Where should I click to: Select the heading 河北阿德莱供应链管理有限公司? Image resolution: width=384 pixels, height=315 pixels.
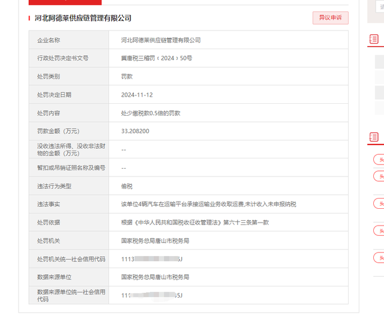pyautogui.click(x=83, y=18)
